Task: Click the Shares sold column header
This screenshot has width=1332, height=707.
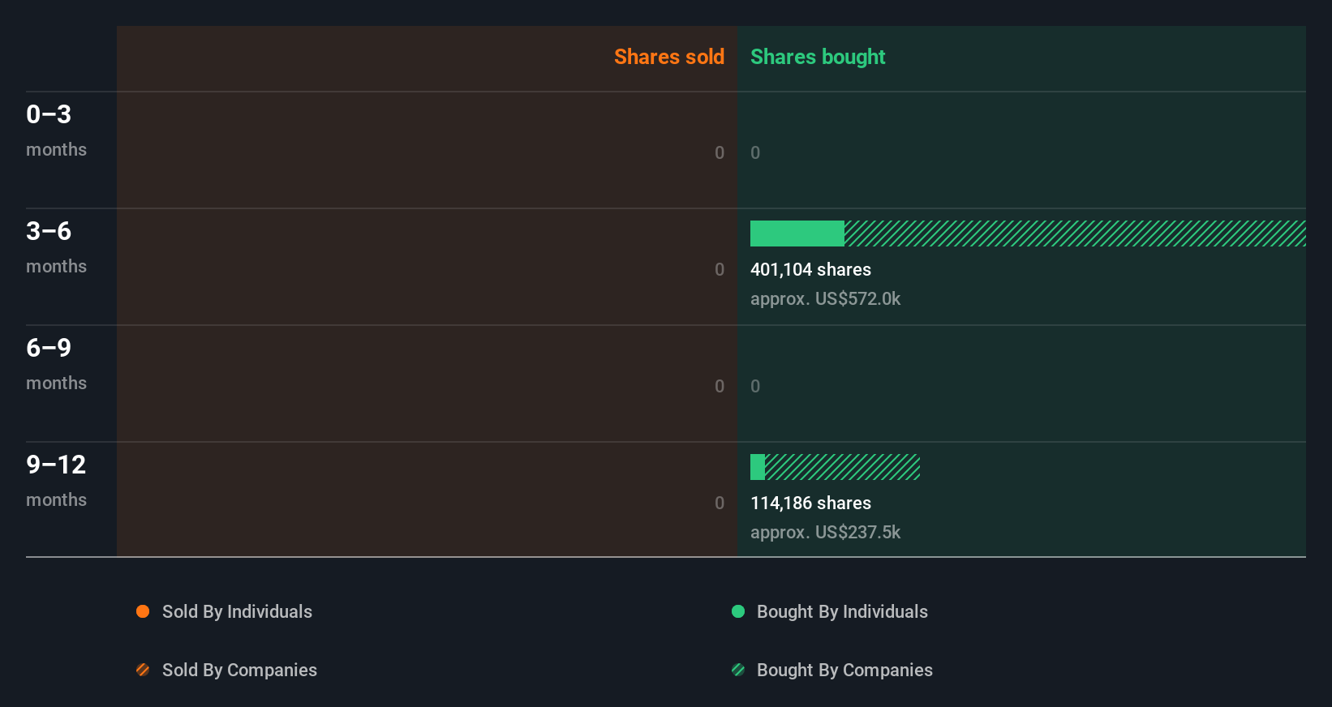Action: (x=669, y=57)
